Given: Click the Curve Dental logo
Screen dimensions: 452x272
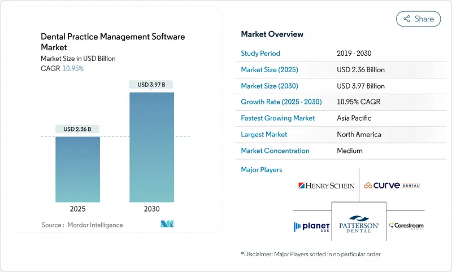Looking at the screenshot, I should click(x=392, y=185).
